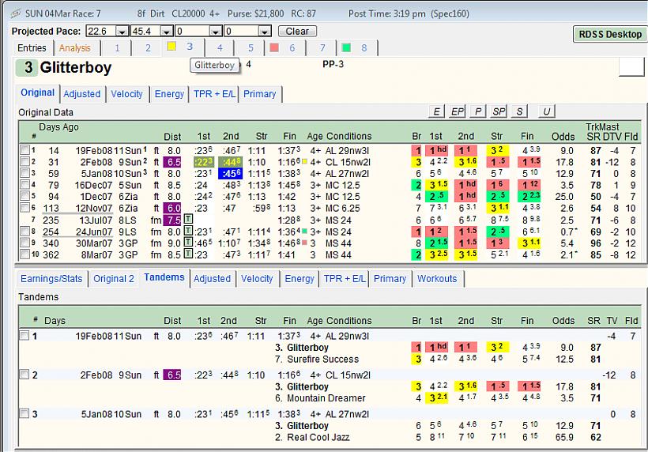Tick checkbox for pace line 6, 12Nov07
The width and height of the screenshot is (648, 452).
pyautogui.click(x=24, y=207)
